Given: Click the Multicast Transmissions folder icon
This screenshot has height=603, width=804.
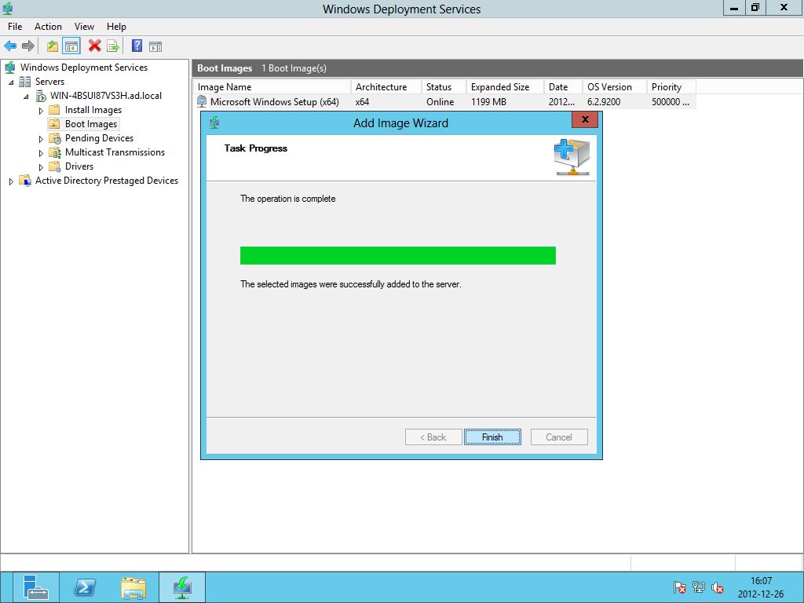Looking at the screenshot, I should tap(55, 152).
